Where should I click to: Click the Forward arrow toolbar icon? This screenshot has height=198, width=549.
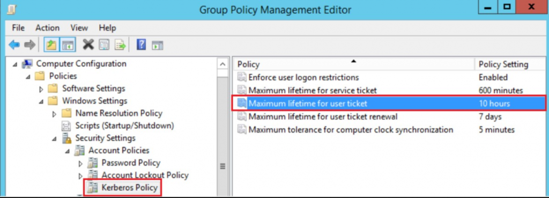[x=30, y=45]
